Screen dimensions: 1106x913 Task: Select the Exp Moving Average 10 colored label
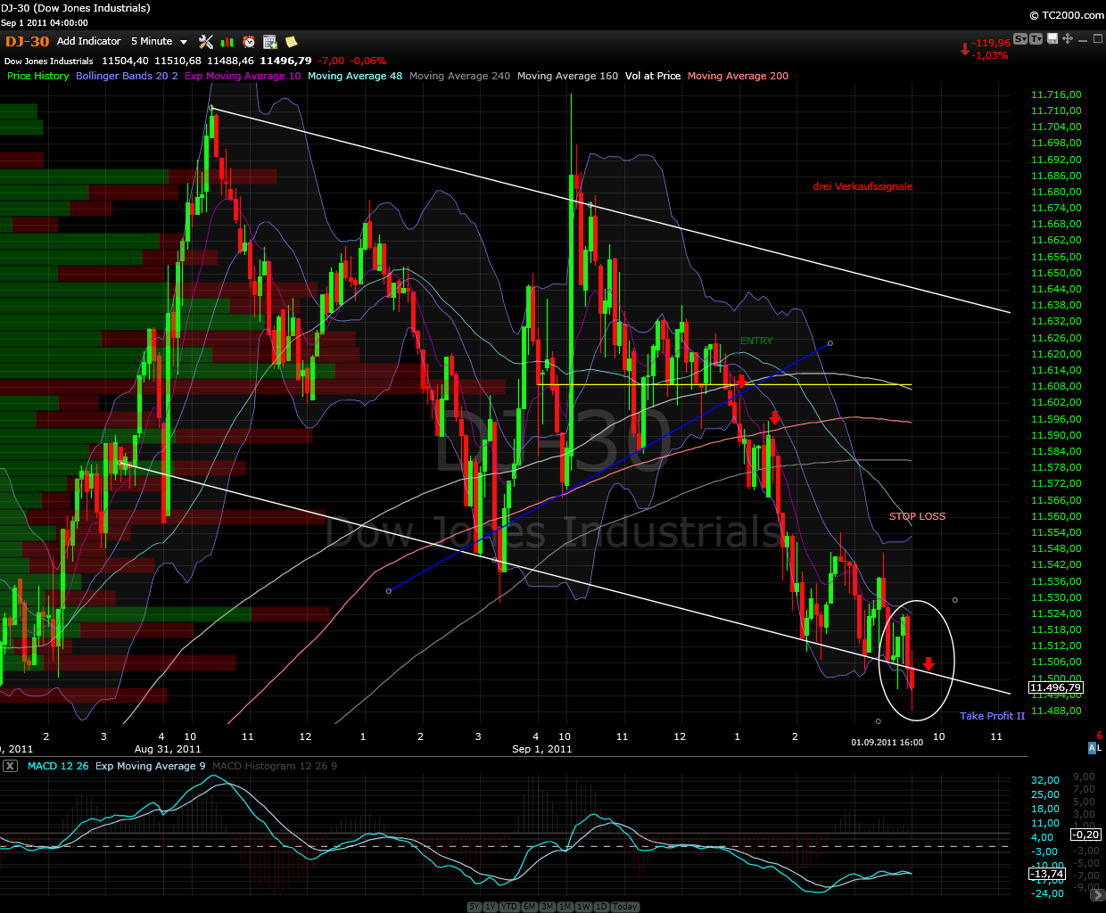tap(241, 76)
